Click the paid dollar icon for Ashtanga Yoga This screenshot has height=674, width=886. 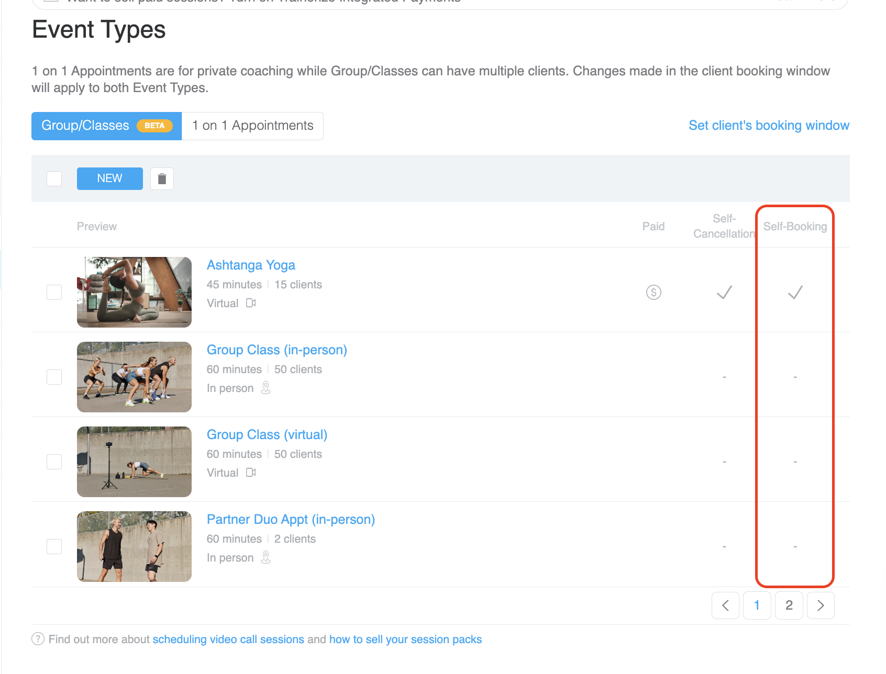654,292
